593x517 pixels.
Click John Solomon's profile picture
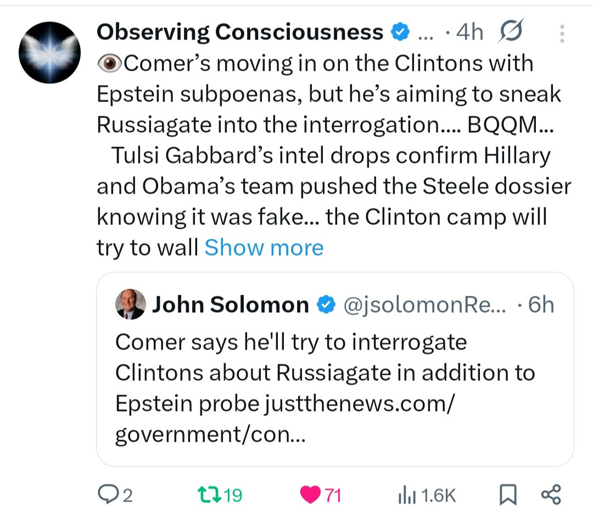click(x=131, y=305)
